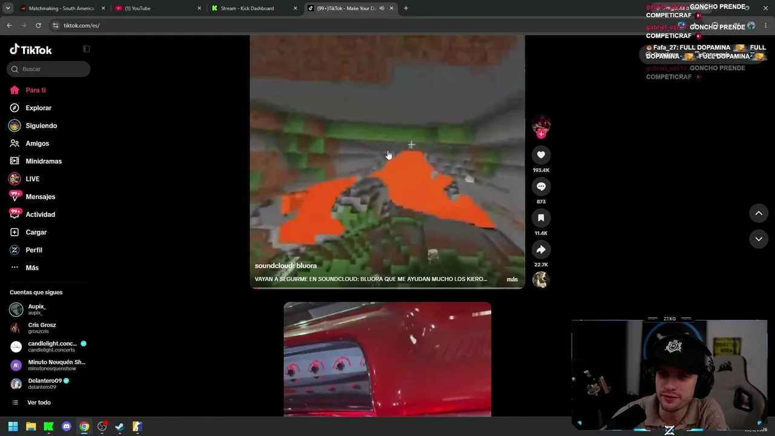Open comments via the speech bubble icon
The width and height of the screenshot is (775, 436).
pos(541,187)
